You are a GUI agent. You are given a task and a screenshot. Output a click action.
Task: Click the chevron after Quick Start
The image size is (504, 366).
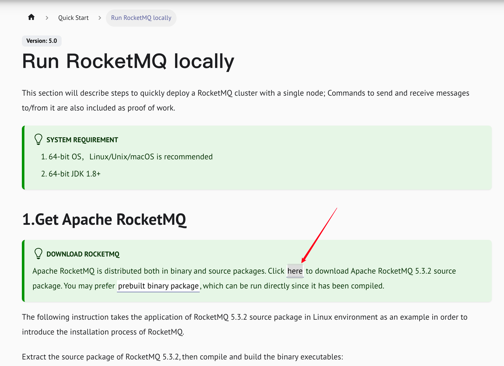click(100, 18)
